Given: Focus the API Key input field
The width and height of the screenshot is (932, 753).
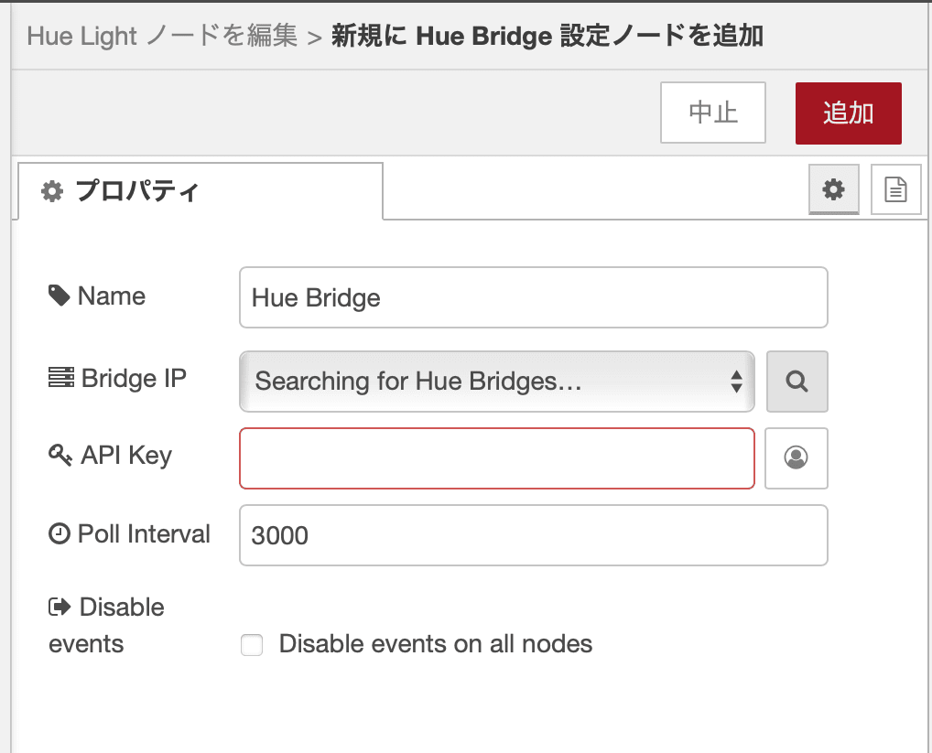Looking at the screenshot, I should [497, 457].
